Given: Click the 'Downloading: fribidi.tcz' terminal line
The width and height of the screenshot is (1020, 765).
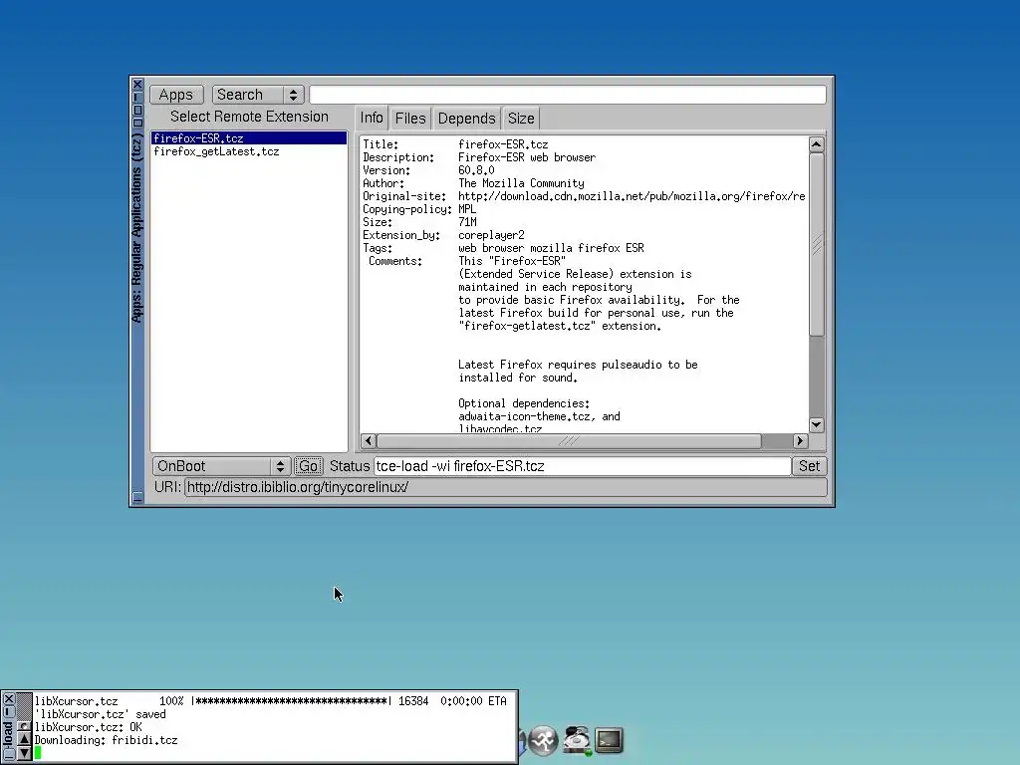Looking at the screenshot, I should tap(106, 740).
